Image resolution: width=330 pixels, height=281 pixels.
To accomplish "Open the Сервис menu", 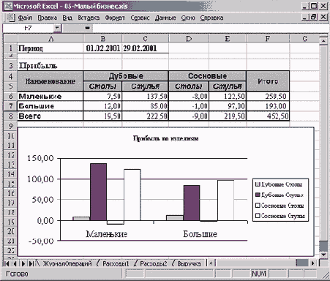I will tap(140, 18).
